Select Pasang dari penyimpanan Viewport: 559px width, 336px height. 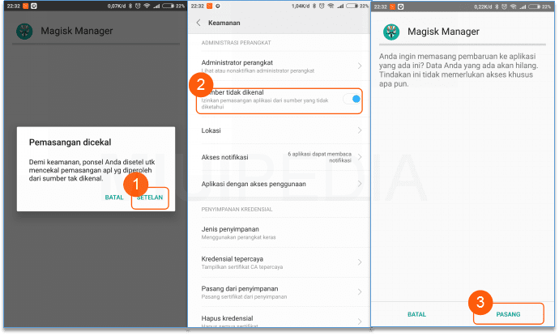279,291
